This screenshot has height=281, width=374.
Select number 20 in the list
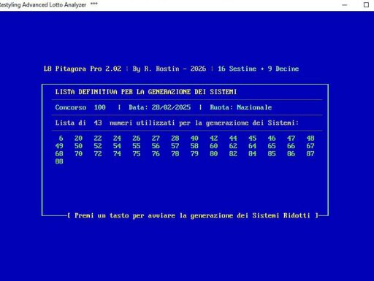tap(78, 139)
